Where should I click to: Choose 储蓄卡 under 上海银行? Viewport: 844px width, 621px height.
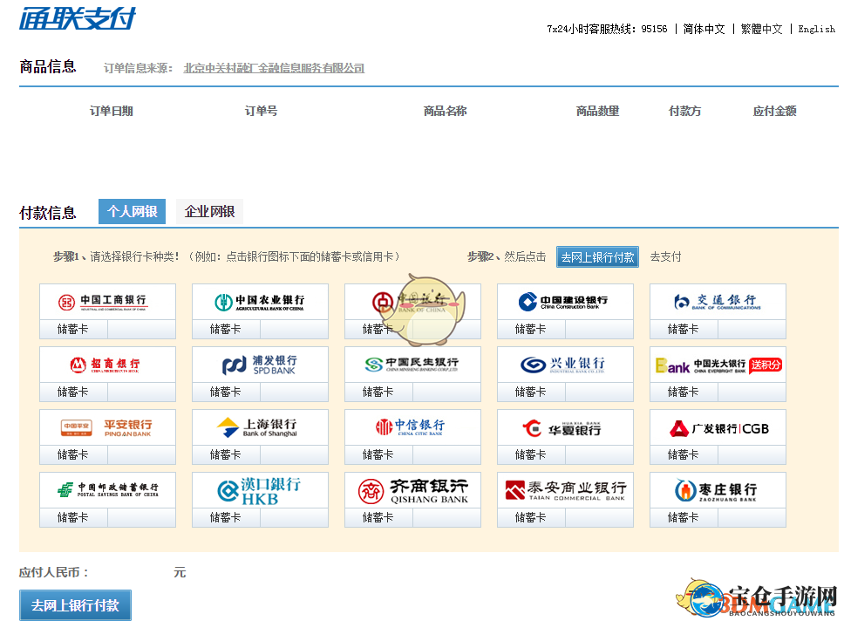tap(226, 455)
